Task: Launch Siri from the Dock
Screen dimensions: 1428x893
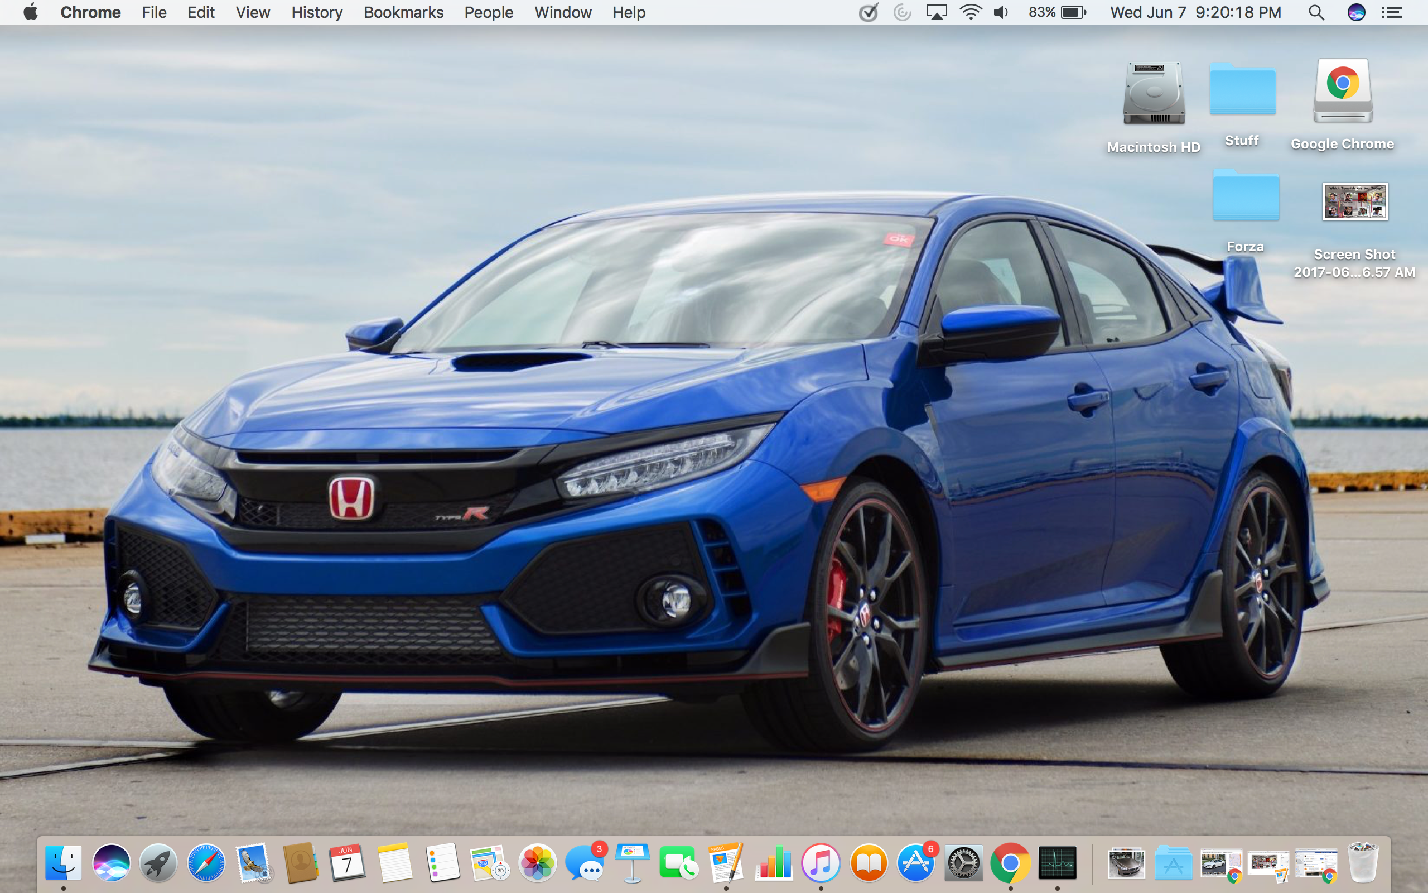Action: click(x=111, y=863)
